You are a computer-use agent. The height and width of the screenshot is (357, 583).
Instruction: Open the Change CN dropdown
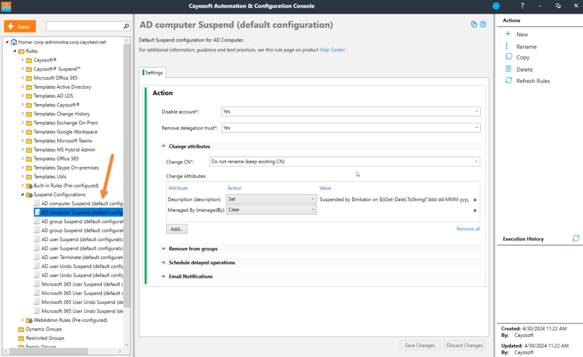tap(344, 161)
